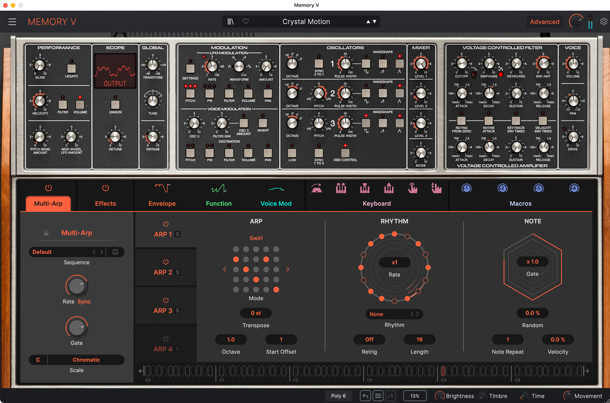Click the 13% CPU meter

click(x=415, y=396)
